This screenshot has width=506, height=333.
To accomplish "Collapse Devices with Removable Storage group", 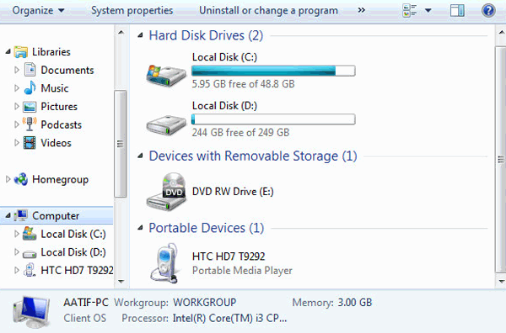I will click(x=140, y=156).
